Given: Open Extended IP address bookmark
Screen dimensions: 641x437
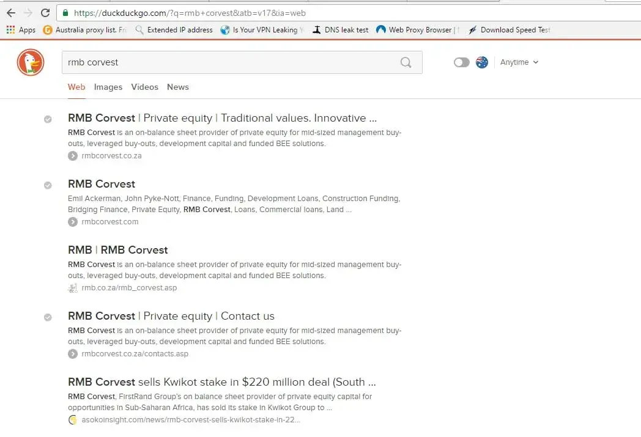Looking at the screenshot, I should click(174, 30).
